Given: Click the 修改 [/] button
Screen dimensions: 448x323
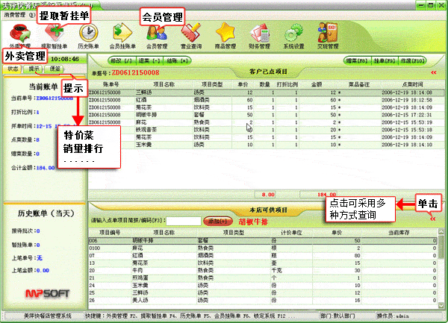Looking at the screenshot, I should (x=121, y=60).
